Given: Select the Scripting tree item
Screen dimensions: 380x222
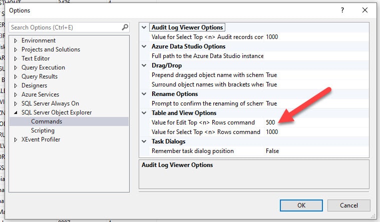Looking at the screenshot, I should point(43,130).
